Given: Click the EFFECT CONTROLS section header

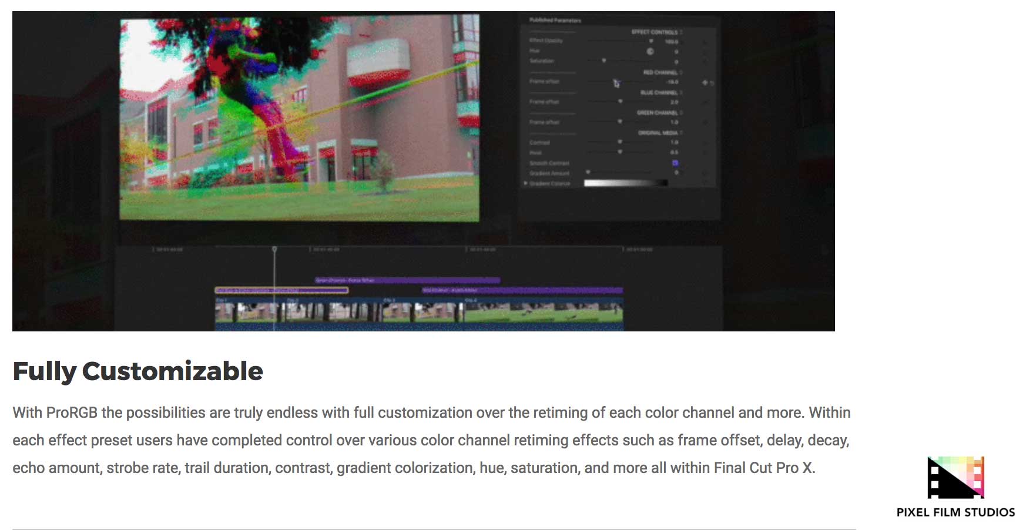Looking at the screenshot, I should pyautogui.click(x=655, y=32).
